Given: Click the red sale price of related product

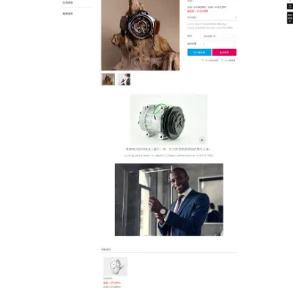Looking at the screenshot, I should click(112, 283).
